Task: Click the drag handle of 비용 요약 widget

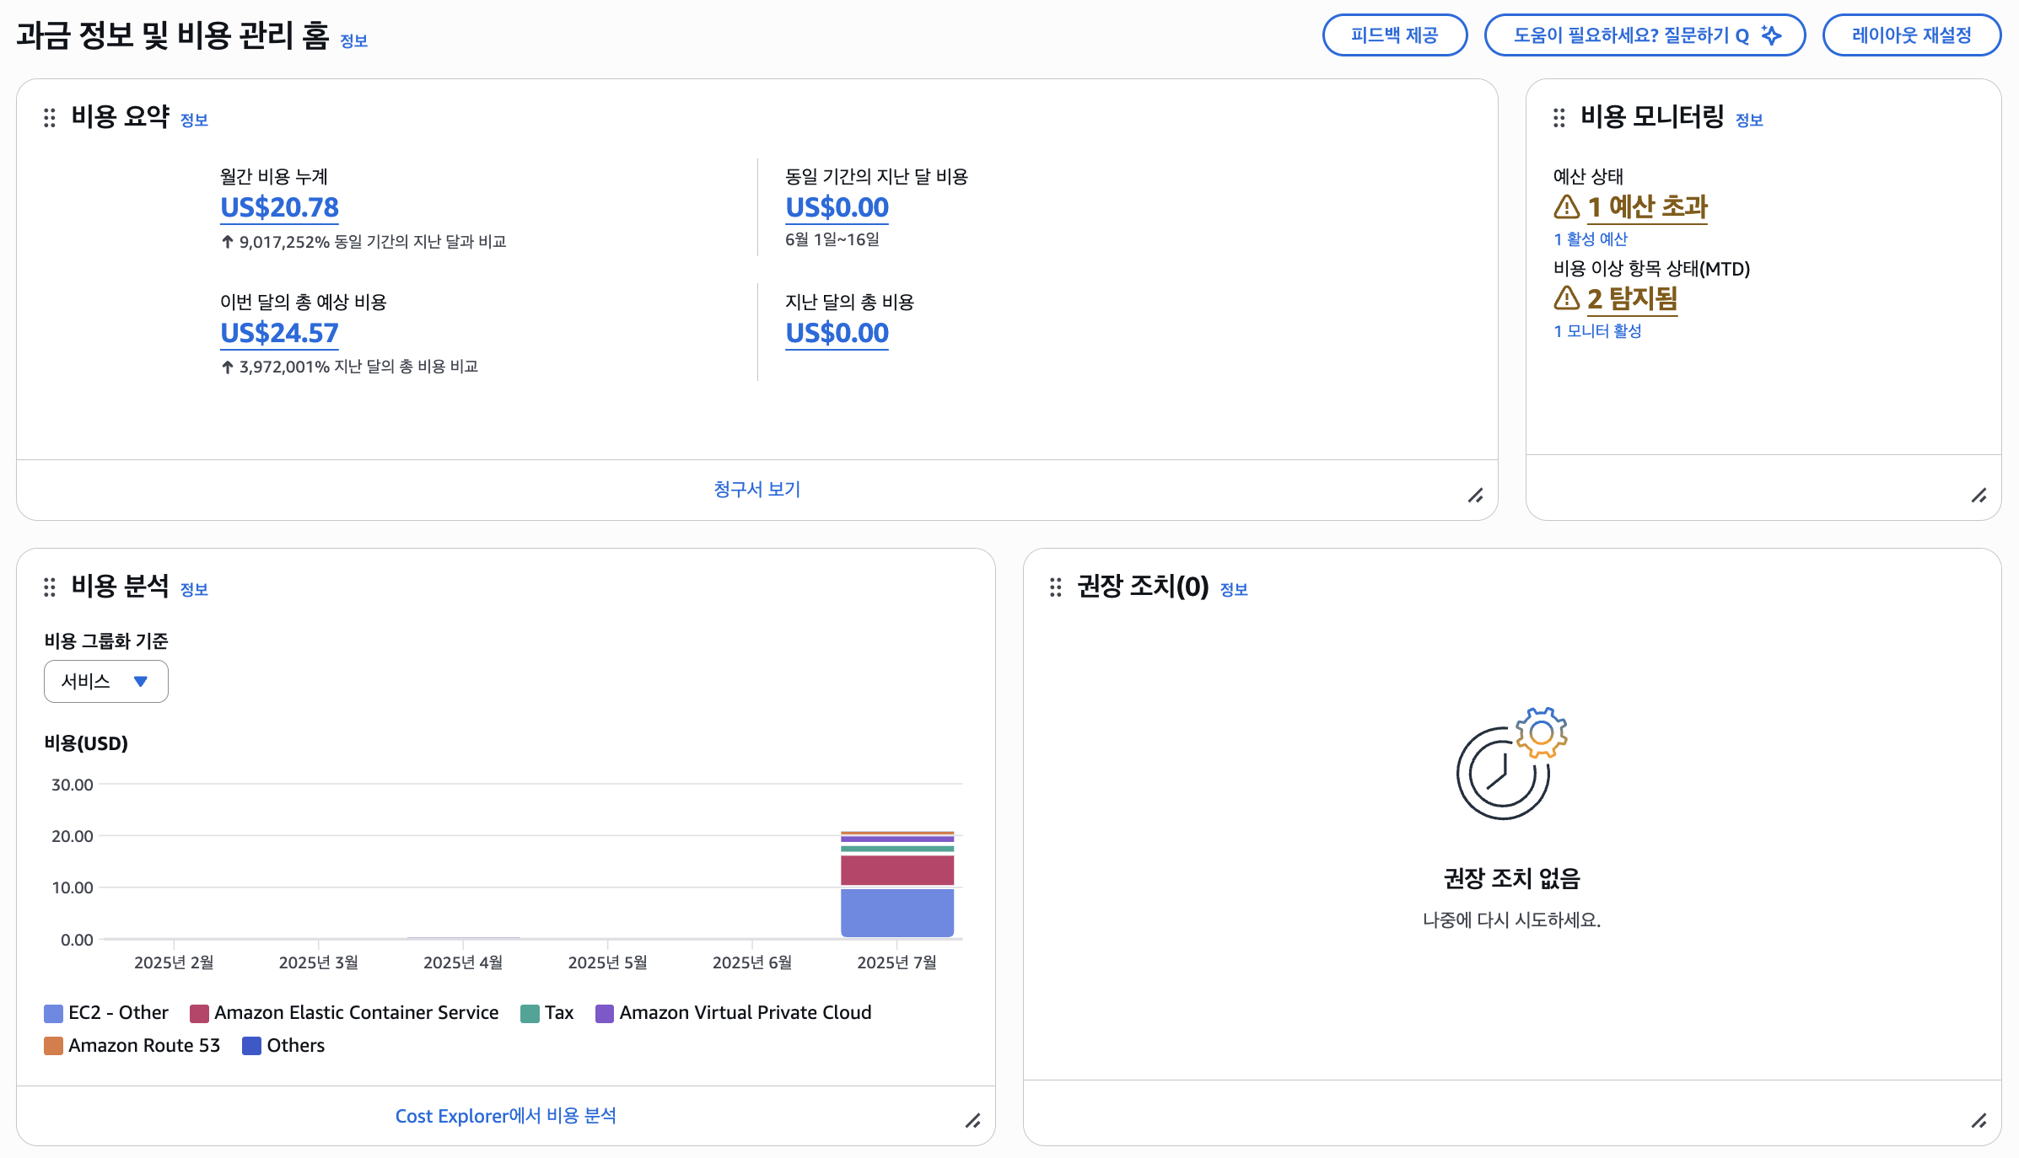Action: [x=50, y=118]
